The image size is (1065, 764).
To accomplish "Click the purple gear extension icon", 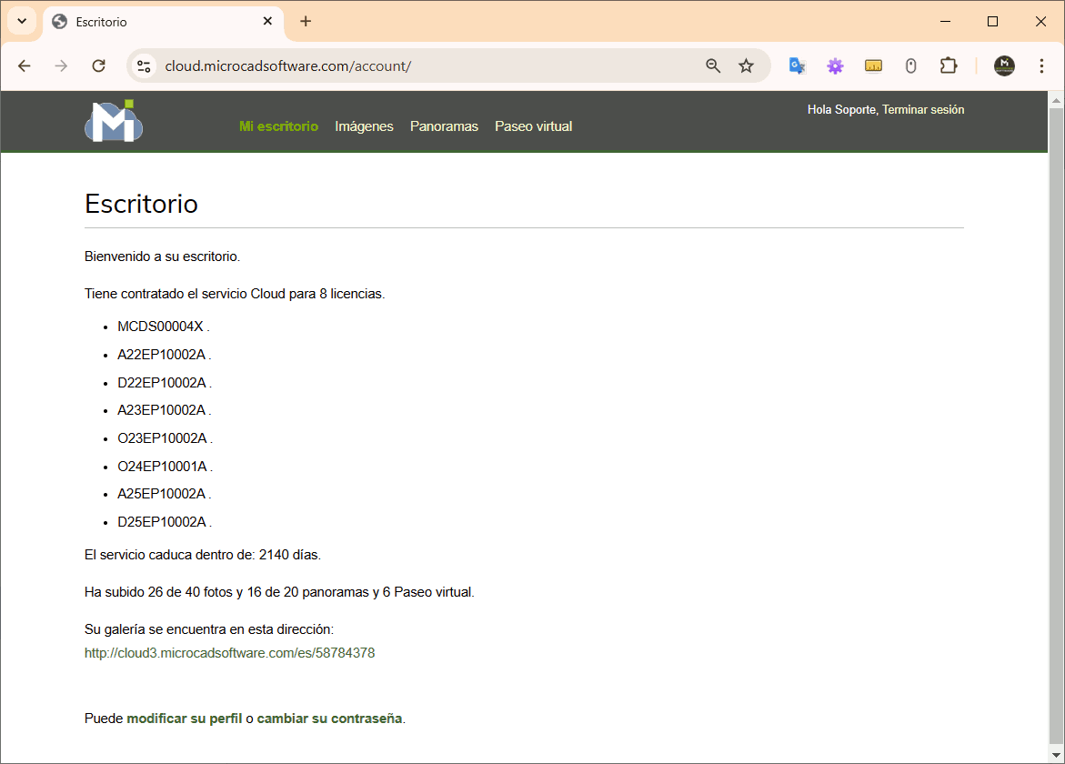I will click(x=835, y=65).
